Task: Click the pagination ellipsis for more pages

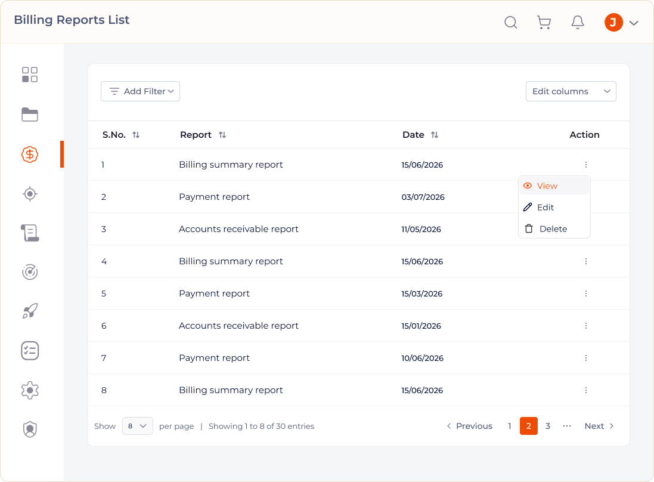Action: pyautogui.click(x=566, y=426)
